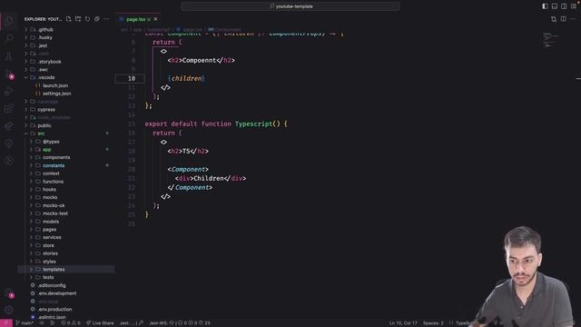This screenshot has width=581, height=327.
Task: Open the Extensions view in activity bar
Action: (9, 109)
